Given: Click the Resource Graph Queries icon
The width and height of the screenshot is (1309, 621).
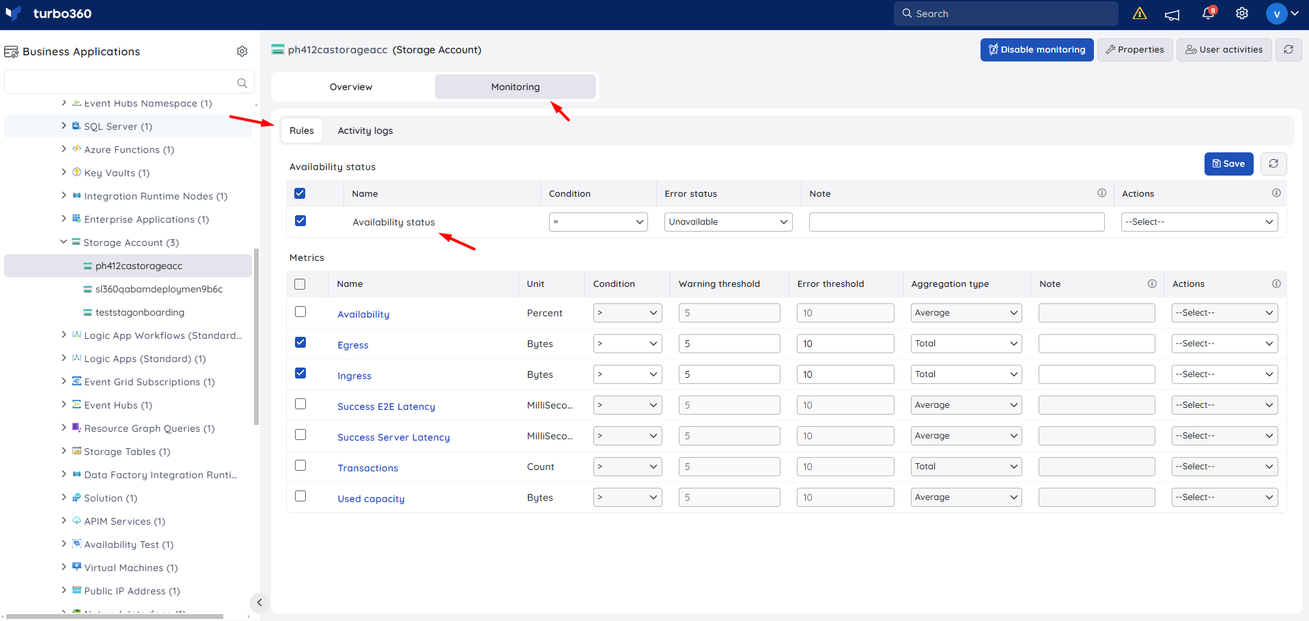Looking at the screenshot, I should tap(76, 428).
